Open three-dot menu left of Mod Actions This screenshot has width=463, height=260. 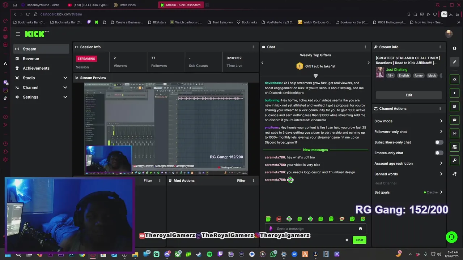coord(160,181)
